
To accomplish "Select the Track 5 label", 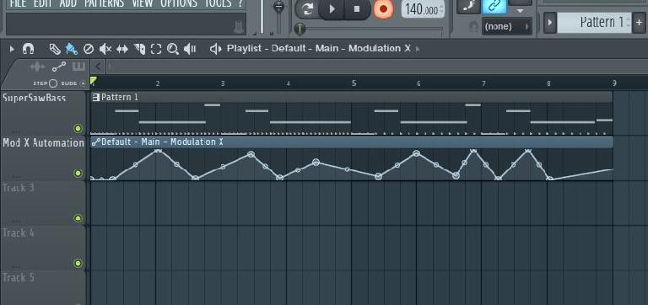I will point(19,278).
